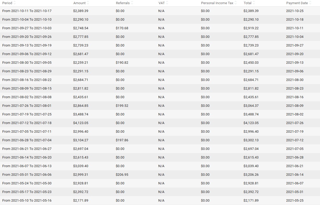Image resolution: width=320 pixels, height=205 pixels.
Task: Sort by VAT column sort icon
Action: [x=167, y=3]
